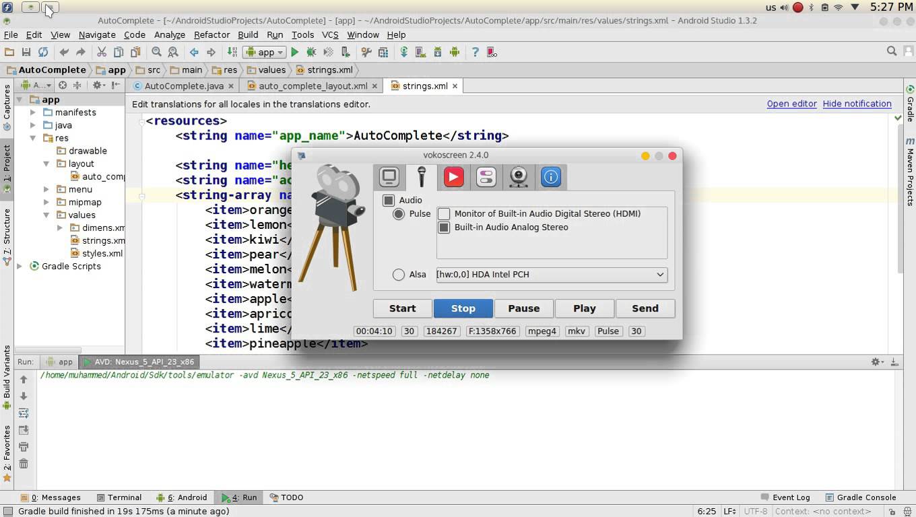Enable the Audio checkbox in vokoscreen
The image size is (916, 517).
pos(388,200)
